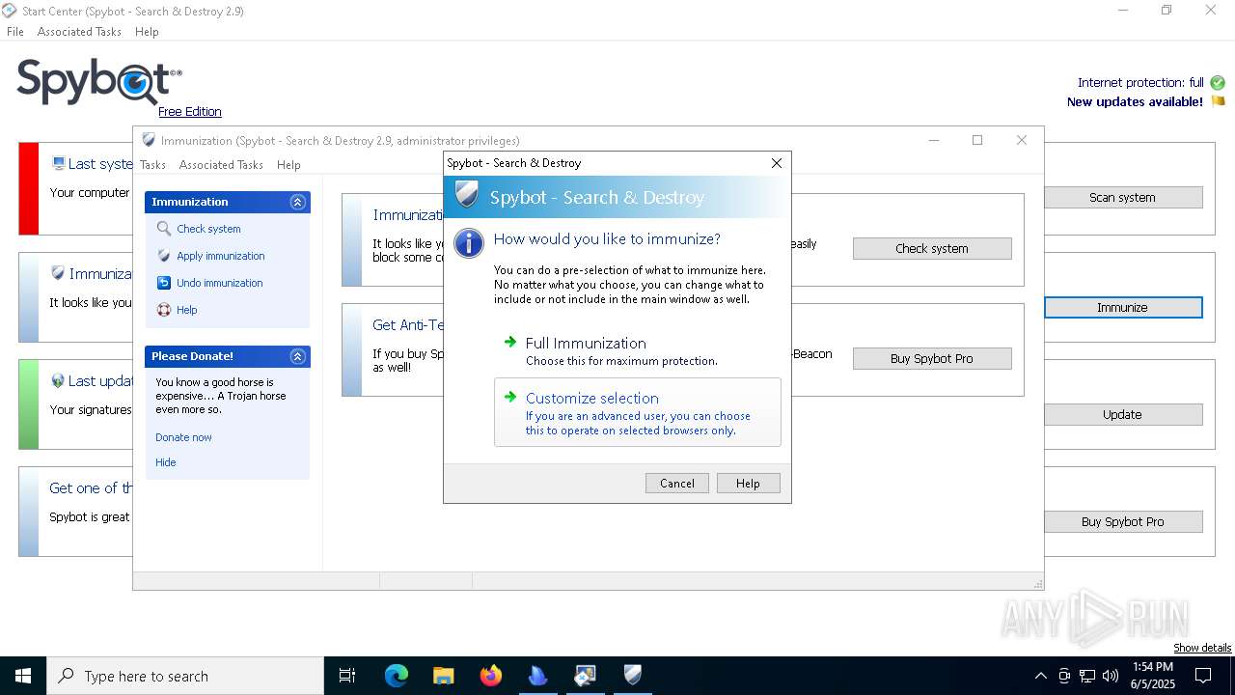Click Immunization shield icon in Start Center
Image resolution: width=1235 pixels, height=695 pixels.
[58, 273]
